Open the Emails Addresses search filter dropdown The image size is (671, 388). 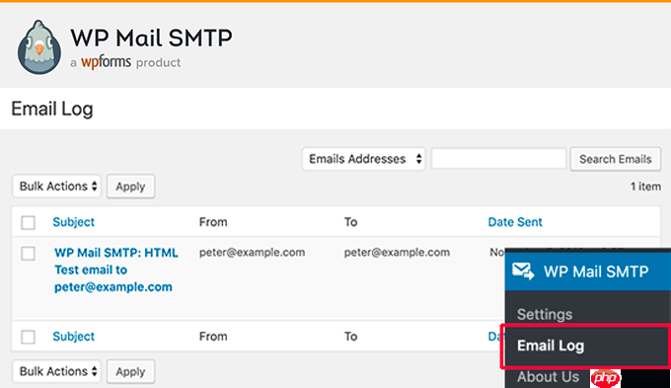[x=364, y=159]
